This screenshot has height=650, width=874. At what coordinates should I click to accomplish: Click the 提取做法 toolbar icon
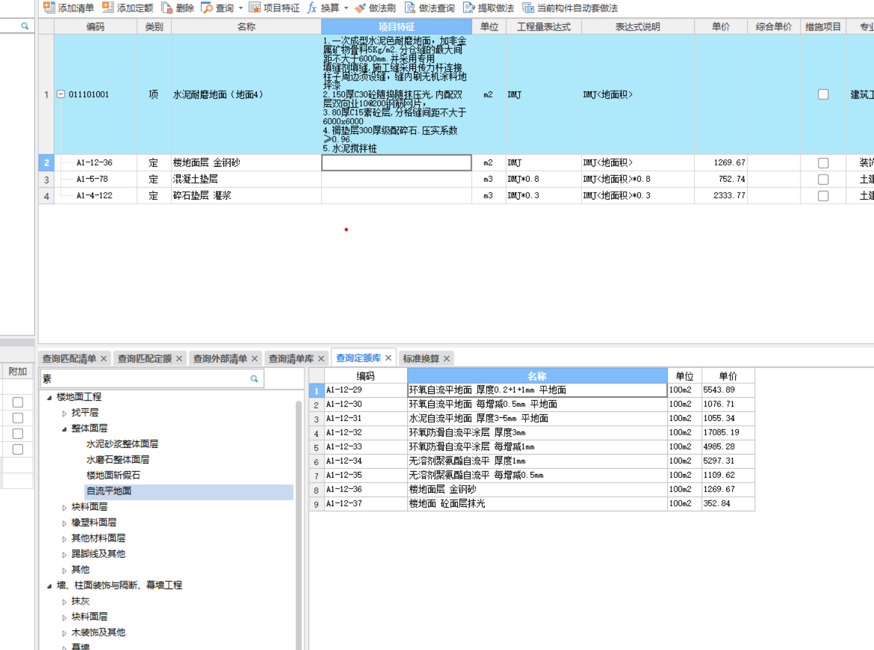[x=469, y=8]
